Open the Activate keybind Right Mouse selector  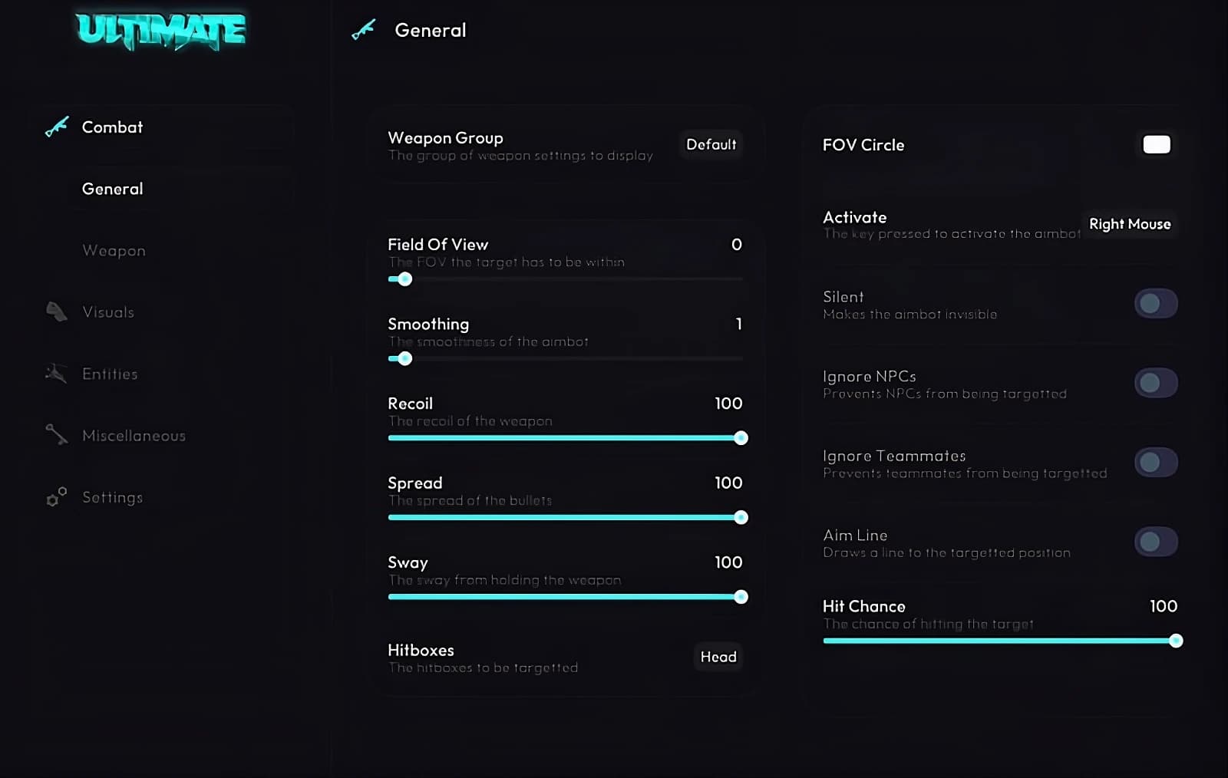click(x=1130, y=224)
